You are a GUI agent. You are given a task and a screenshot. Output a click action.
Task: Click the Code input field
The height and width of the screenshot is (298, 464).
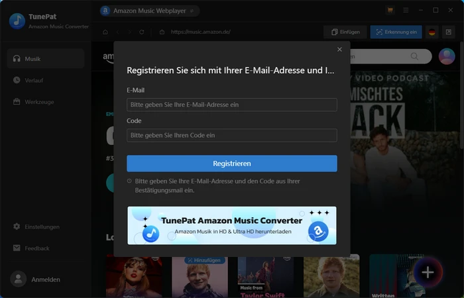[232, 135]
